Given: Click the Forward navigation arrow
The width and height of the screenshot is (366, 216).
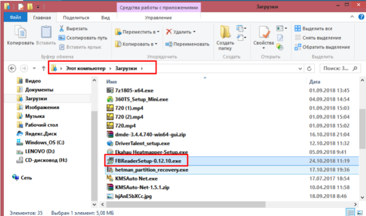Looking at the screenshot, I should [24, 69].
